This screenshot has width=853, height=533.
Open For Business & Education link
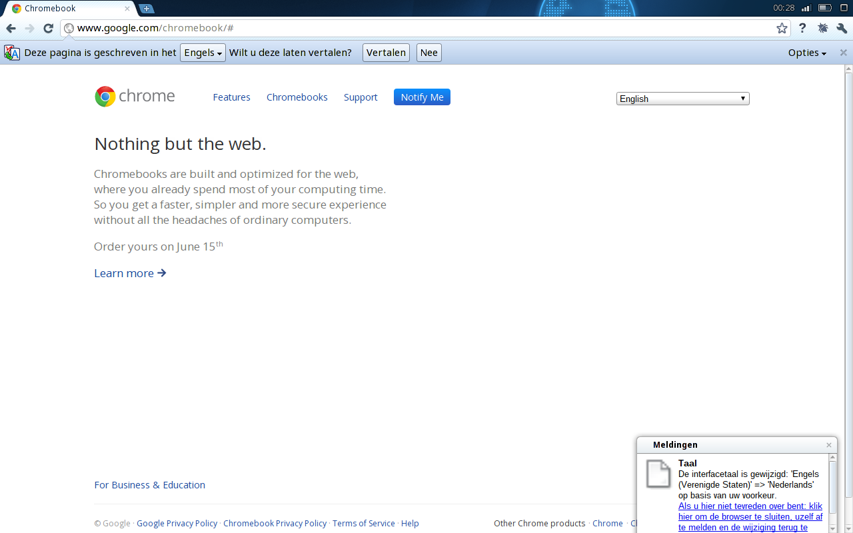click(x=149, y=485)
